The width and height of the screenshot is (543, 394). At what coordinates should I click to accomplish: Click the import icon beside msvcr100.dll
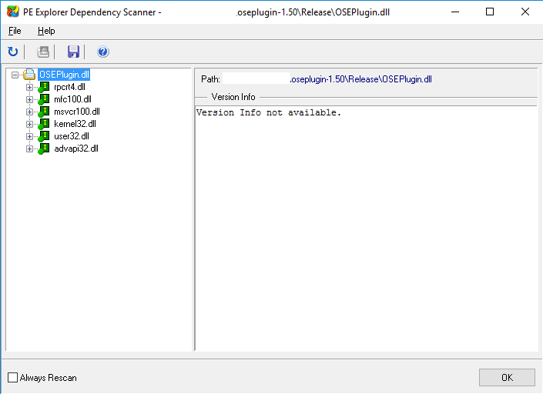[44, 112]
